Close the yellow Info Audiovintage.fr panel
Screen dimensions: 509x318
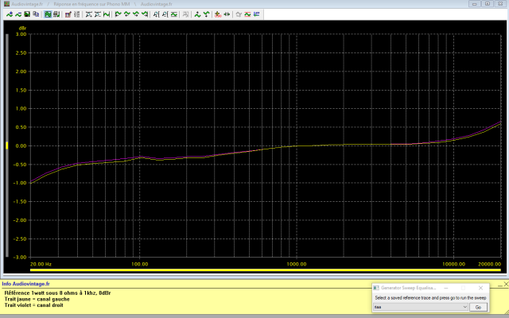[506, 284]
